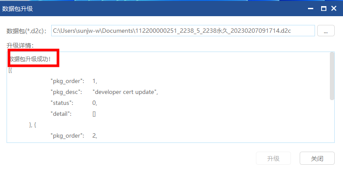Close the dialog using the X icon
The image size is (343, 170).
[333, 9]
